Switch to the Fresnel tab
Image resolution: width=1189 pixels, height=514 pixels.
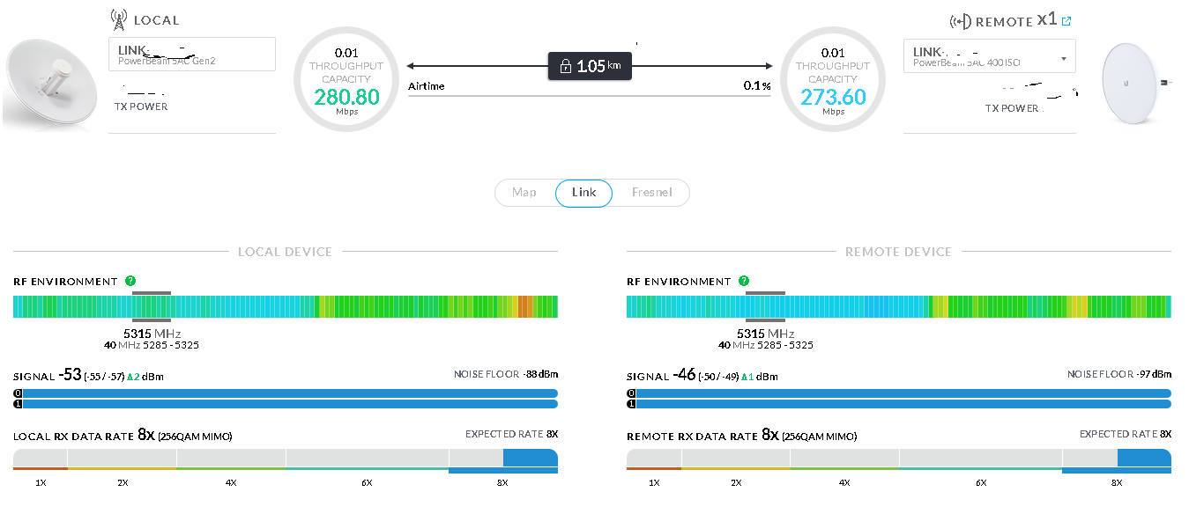coord(651,192)
